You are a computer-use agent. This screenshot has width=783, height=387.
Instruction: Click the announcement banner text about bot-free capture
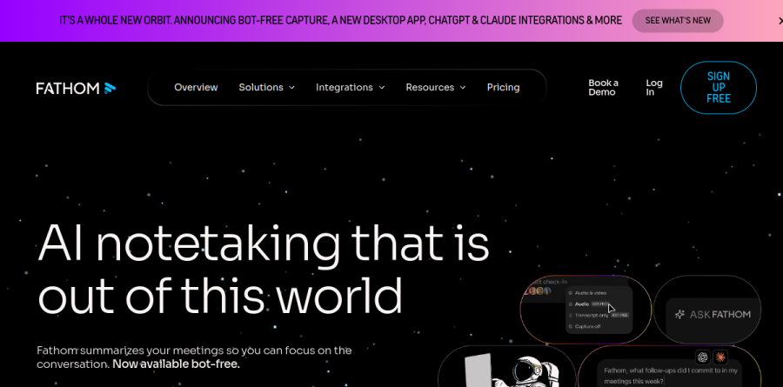click(340, 21)
